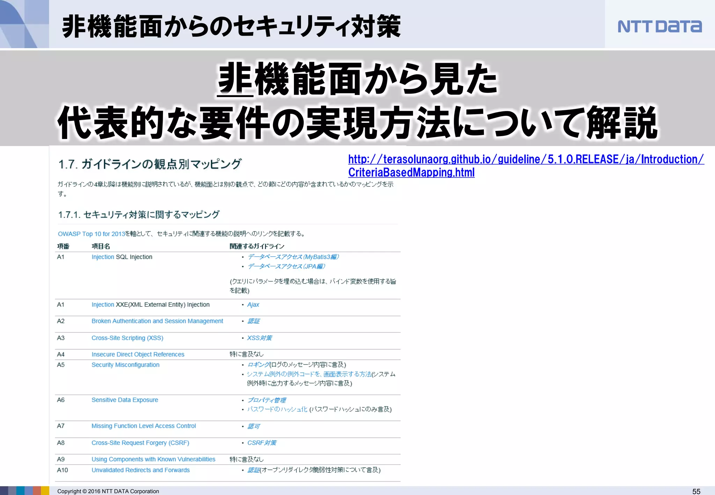Click the A9 row number cell
The image size is (715, 495).
tap(61, 459)
